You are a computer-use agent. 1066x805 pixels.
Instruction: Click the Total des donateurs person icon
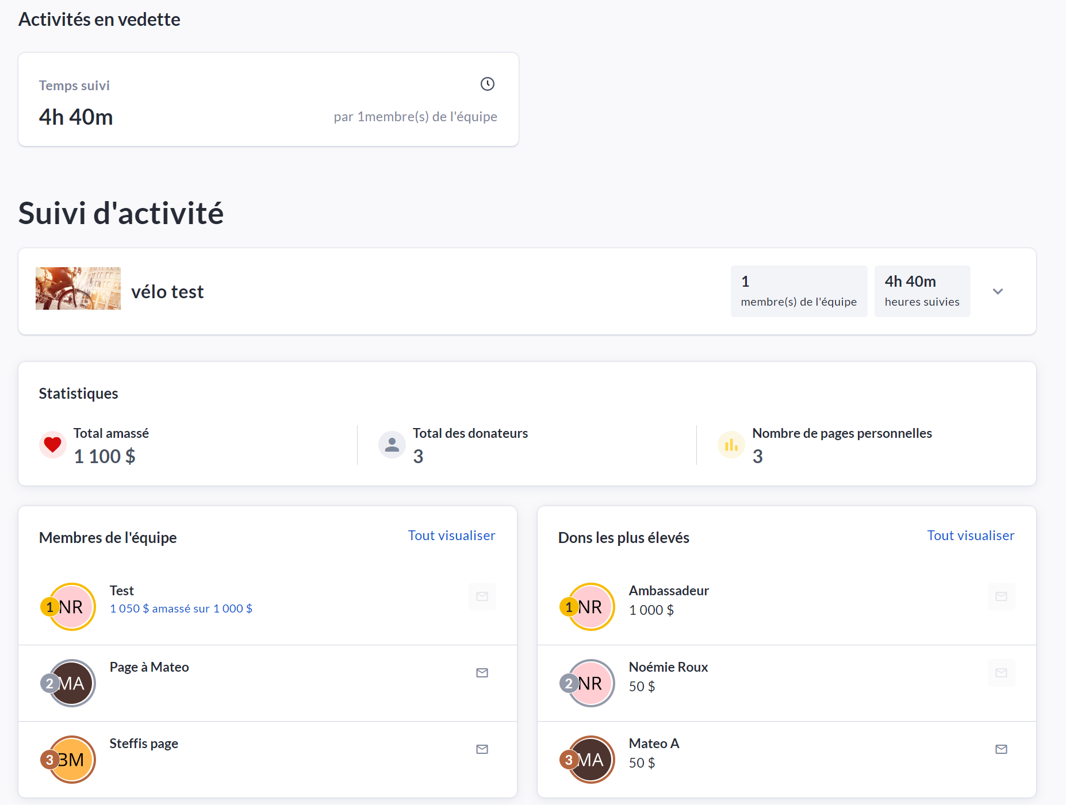[392, 445]
